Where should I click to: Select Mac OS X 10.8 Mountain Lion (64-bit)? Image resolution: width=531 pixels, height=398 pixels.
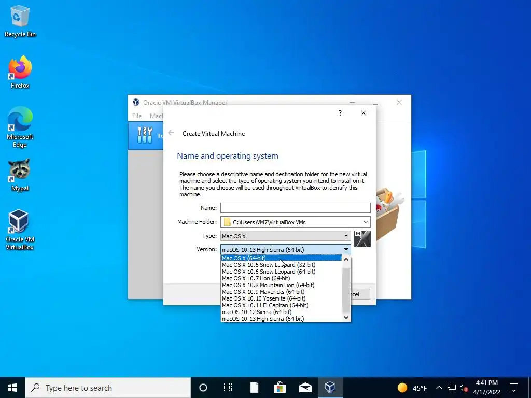(281, 285)
